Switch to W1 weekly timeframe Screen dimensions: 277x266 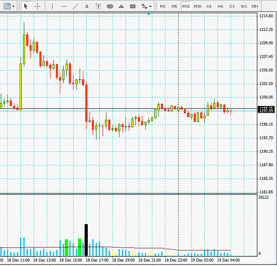click(x=244, y=7)
